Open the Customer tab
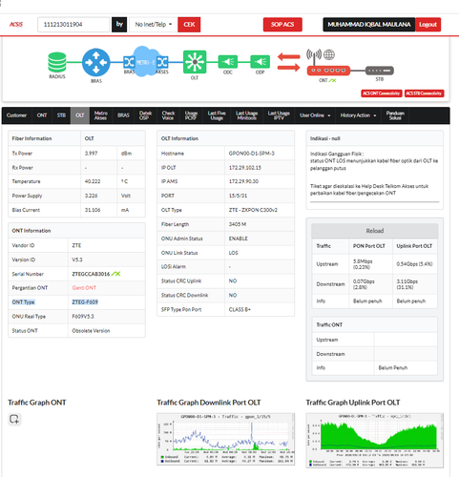 [16, 115]
